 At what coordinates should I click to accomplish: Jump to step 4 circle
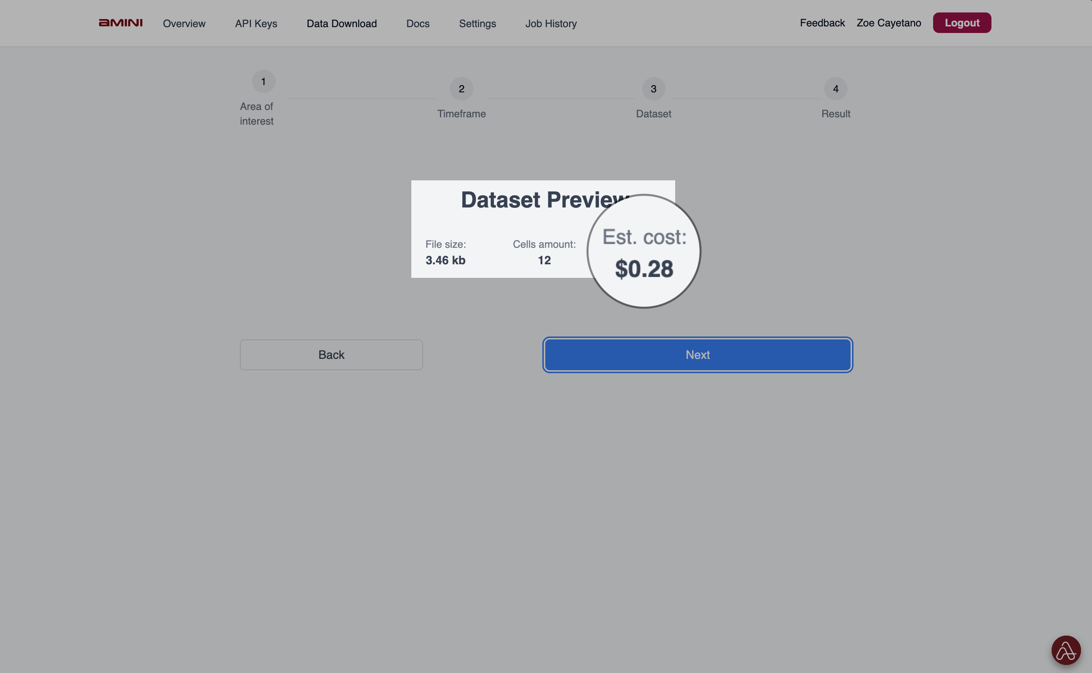tap(836, 89)
